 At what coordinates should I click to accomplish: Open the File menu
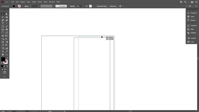point(13,2)
